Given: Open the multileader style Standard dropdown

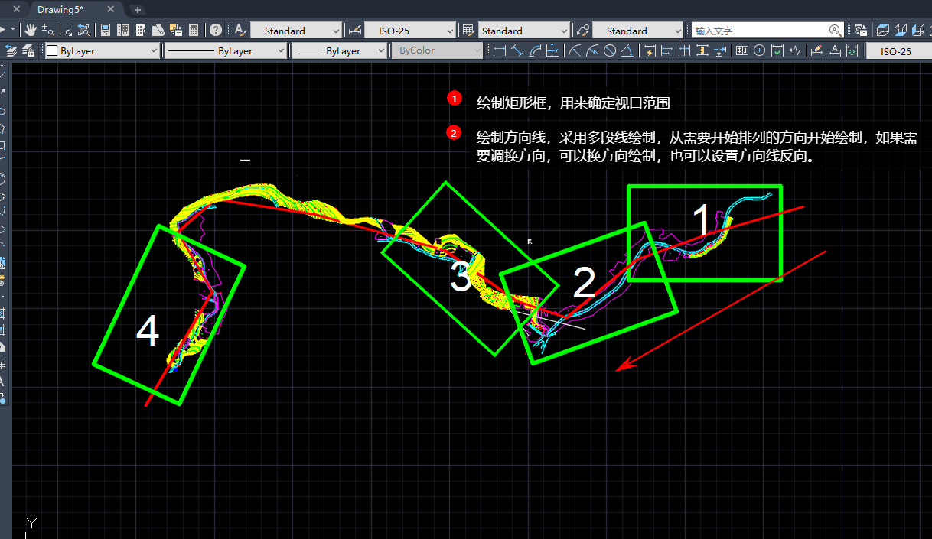Looking at the screenshot, I should pyautogui.click(x=637, y=31).
